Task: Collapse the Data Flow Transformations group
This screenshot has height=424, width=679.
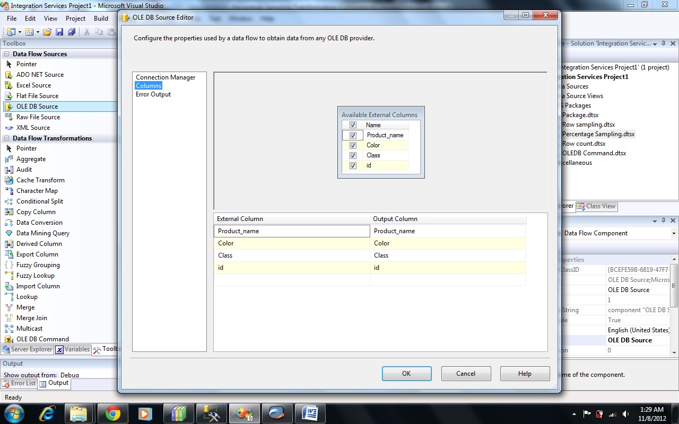Action: pyautogui.click(x=7, y=138)
